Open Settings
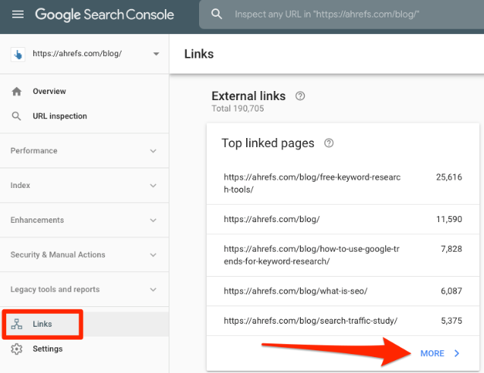 [x=48, y=349]
